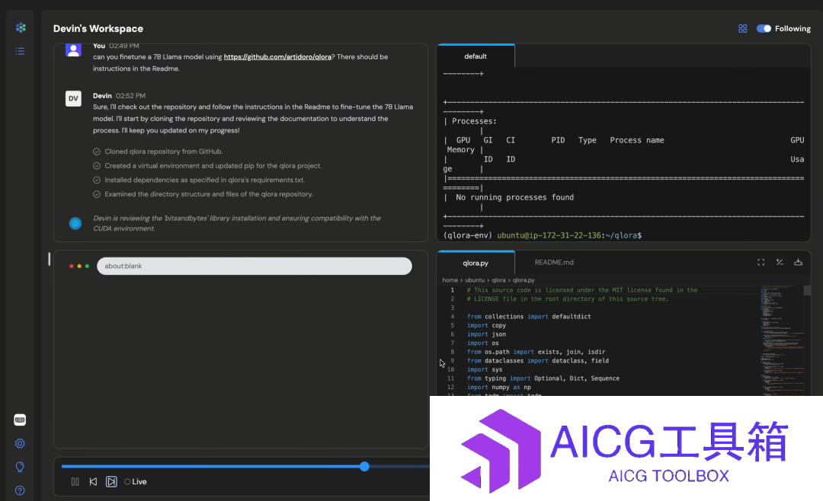Click 'home' in the editor breadcrumb

coord(450,280)
